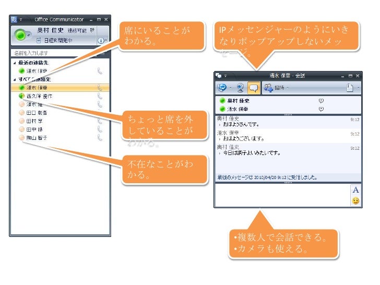This screenshot has height=285, width=380.
Task: Open title bar dropdown arrow in Office Communicator
Action: 21,19
